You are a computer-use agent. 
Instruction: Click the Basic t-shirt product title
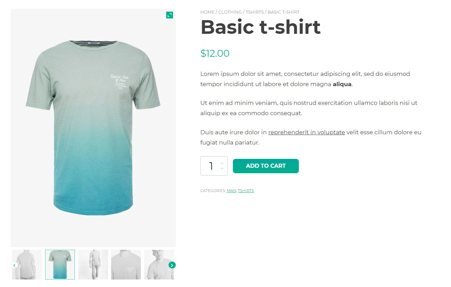pos(260,27)
